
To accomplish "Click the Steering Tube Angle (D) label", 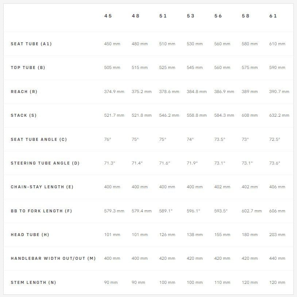I will (x=45, y=163).
